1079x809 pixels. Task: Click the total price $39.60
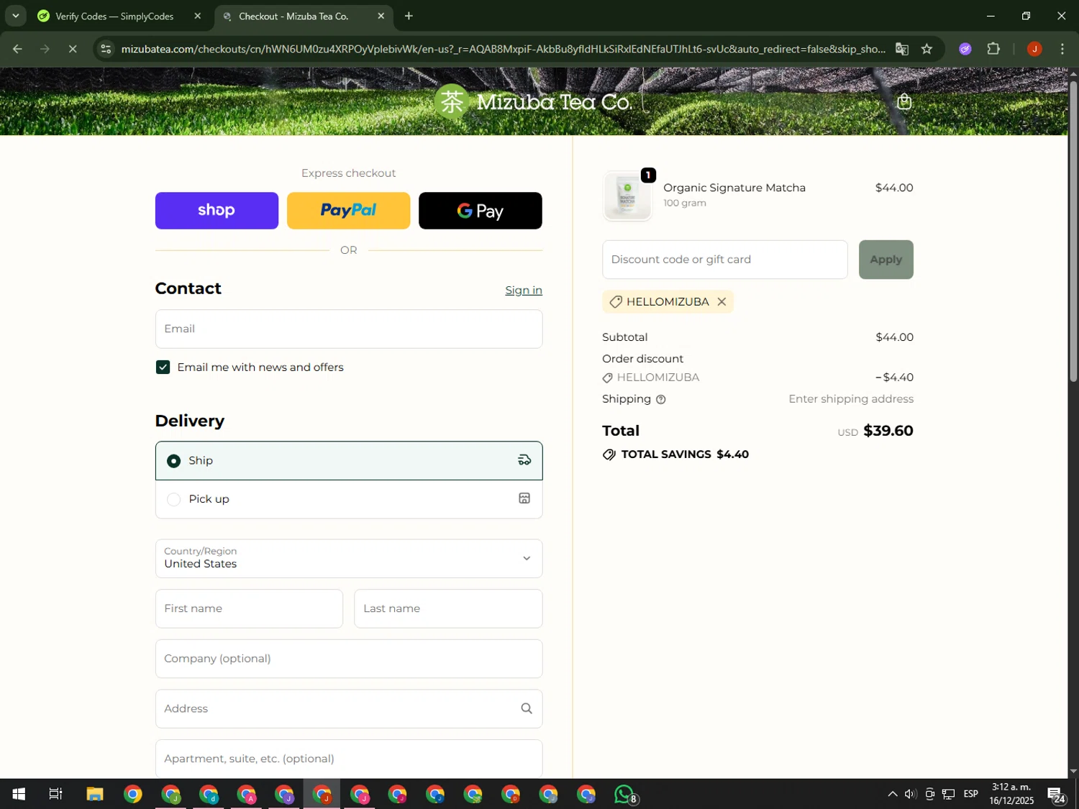888,431
